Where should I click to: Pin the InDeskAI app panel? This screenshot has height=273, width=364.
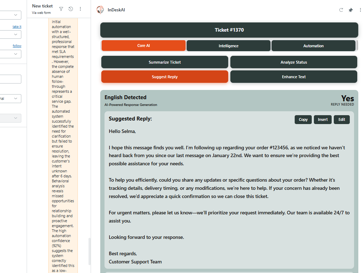(351, 10)
